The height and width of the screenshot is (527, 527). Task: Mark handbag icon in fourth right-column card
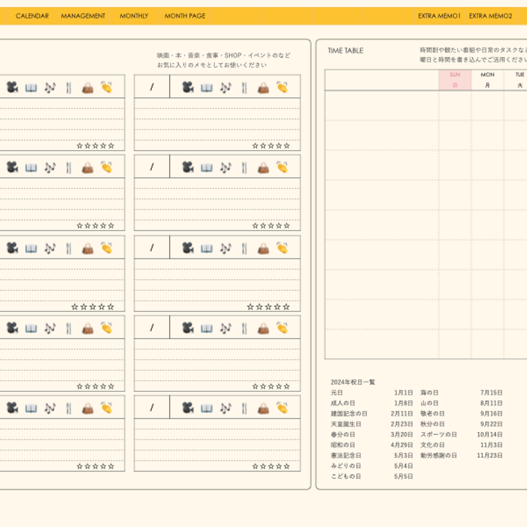coord(263,328)
